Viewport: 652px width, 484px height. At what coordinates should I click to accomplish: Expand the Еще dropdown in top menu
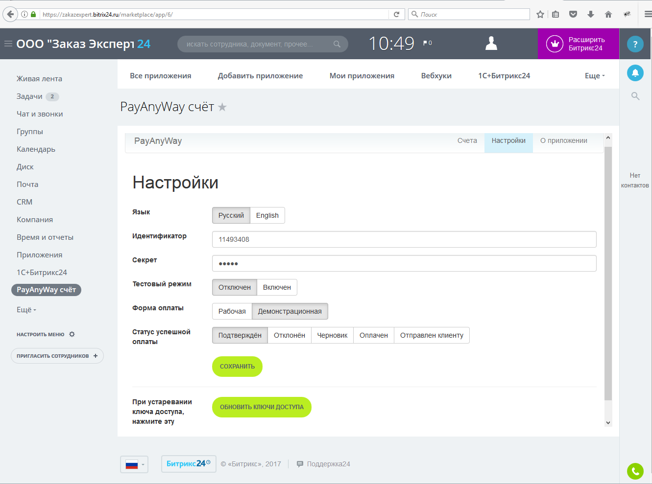tap(595, 76)
